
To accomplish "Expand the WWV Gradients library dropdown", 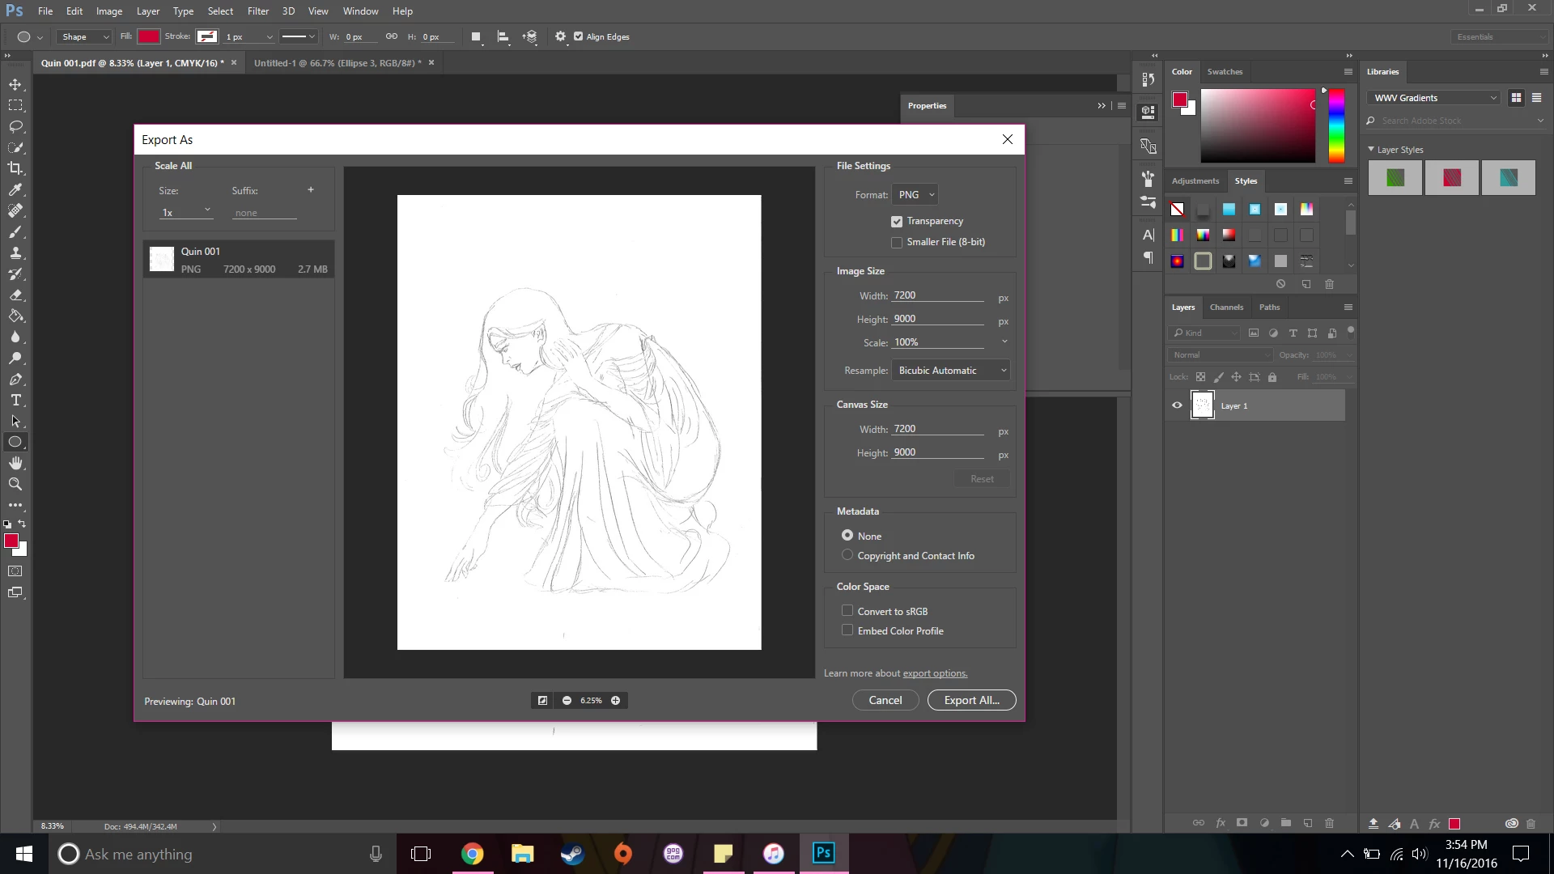I will click(x=1433, y=98).
